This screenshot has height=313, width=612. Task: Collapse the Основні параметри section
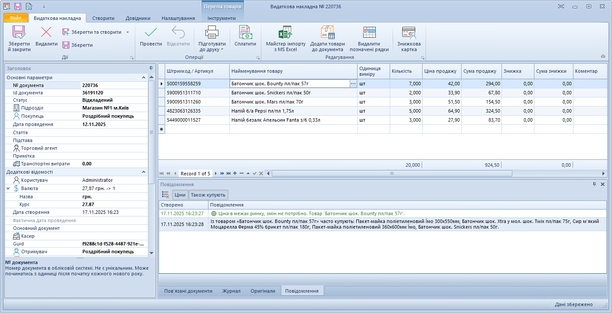click(144, 77)
